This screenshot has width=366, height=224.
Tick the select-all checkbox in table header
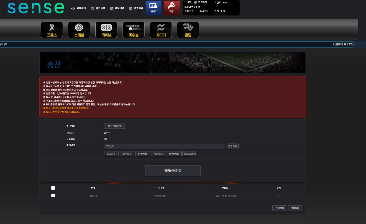pyautogui.click(x=53, y=188)
